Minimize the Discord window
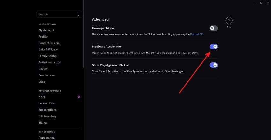271x140 pixels. point(255,3)
